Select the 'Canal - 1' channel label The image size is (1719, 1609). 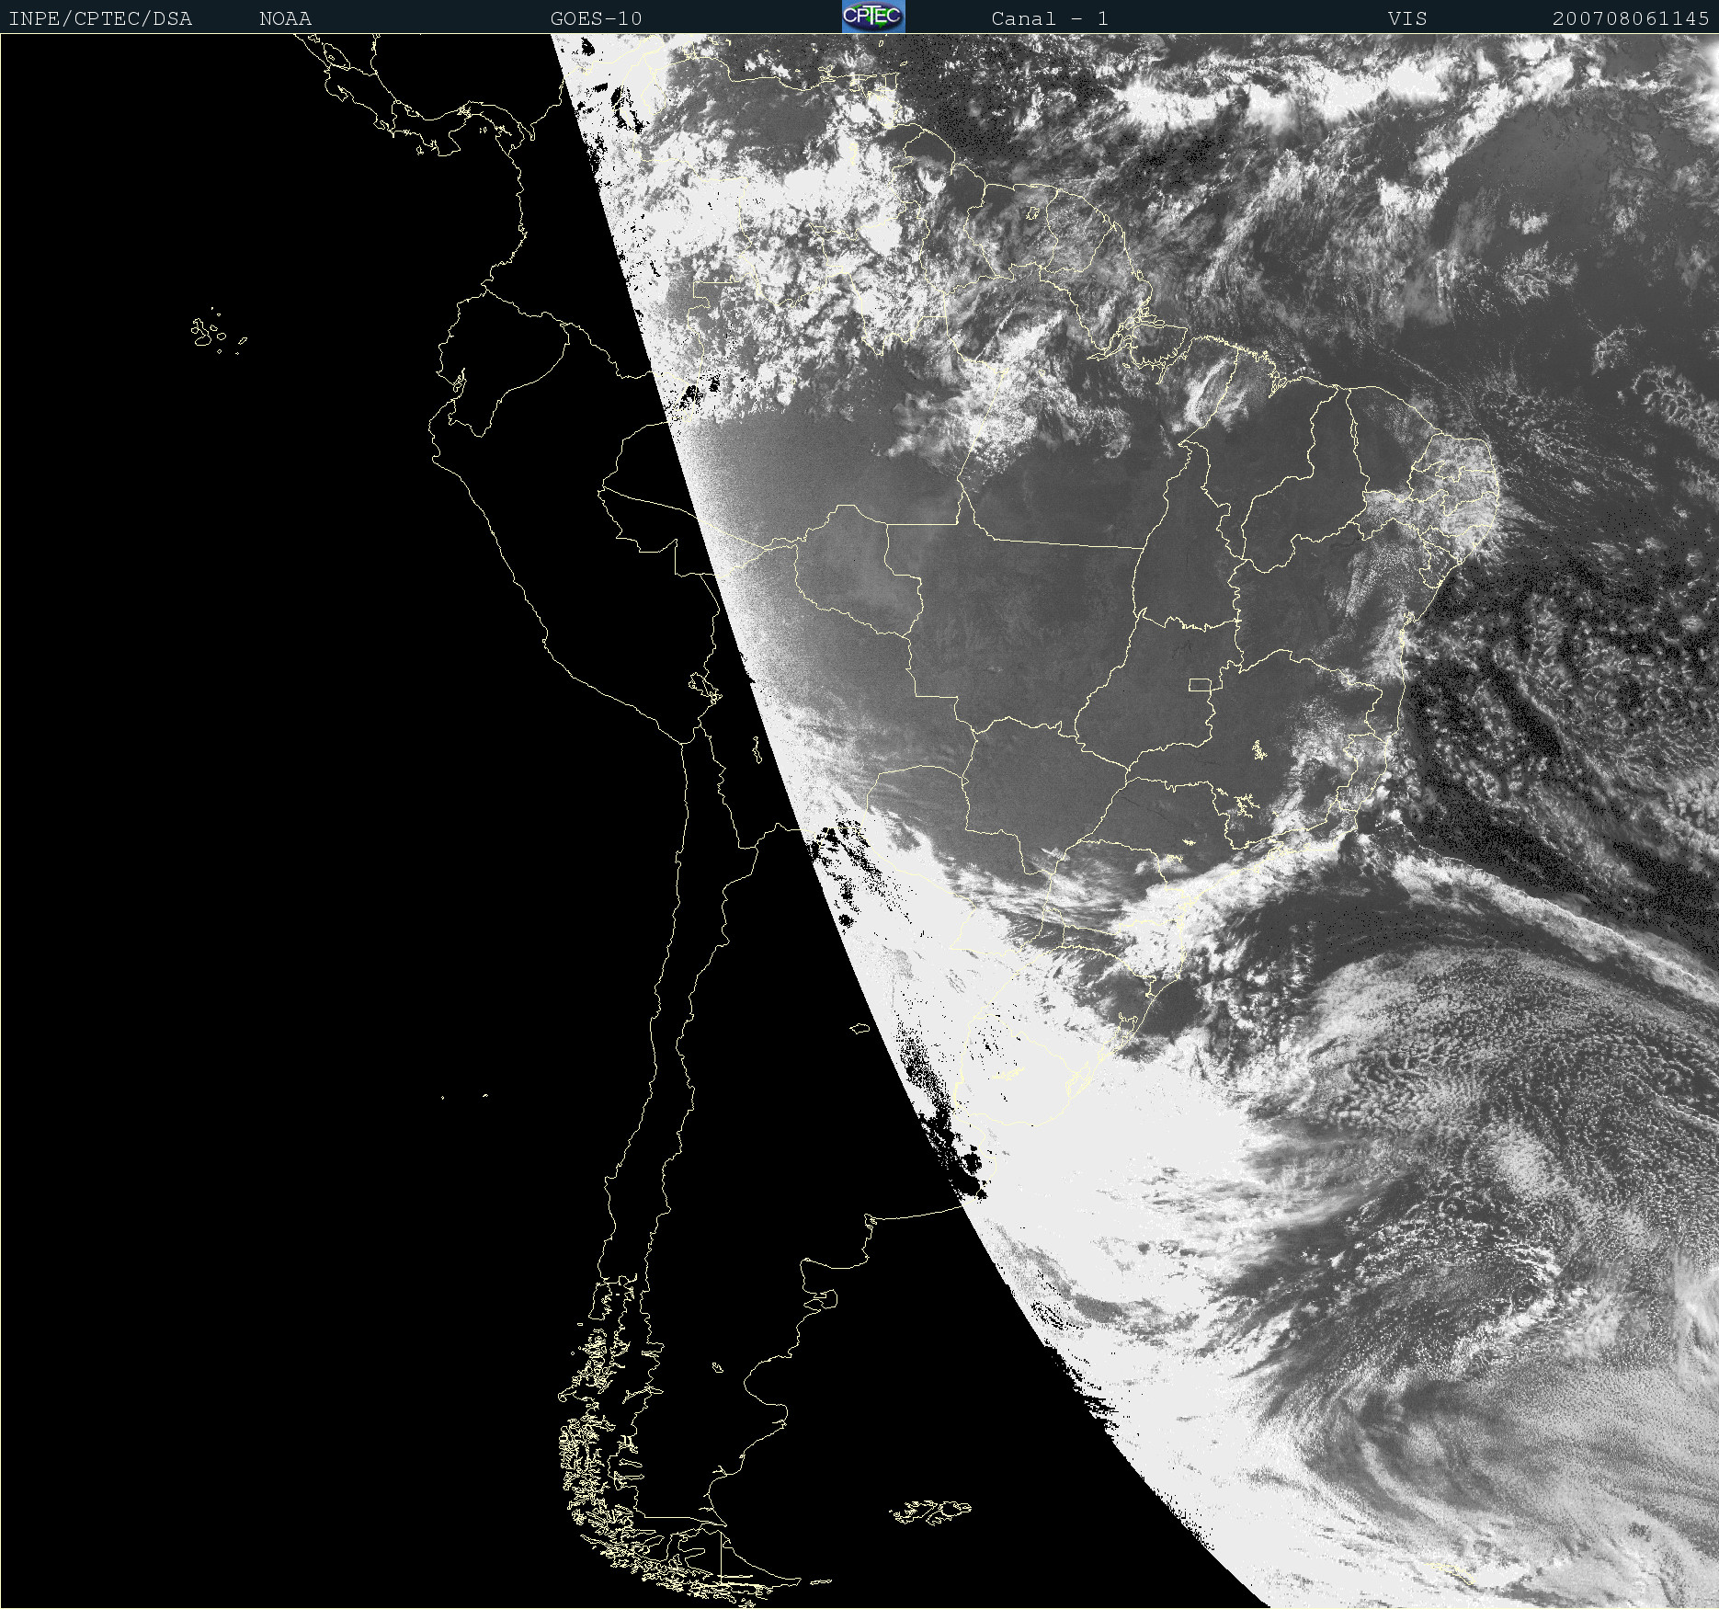click(x=1050, y=18)
